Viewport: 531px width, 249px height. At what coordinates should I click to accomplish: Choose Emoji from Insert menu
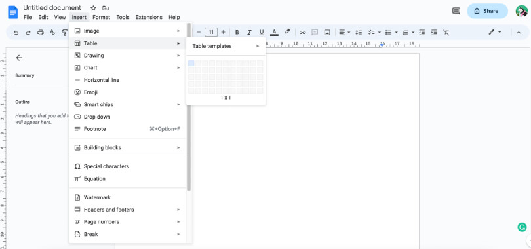coord(128,92)
